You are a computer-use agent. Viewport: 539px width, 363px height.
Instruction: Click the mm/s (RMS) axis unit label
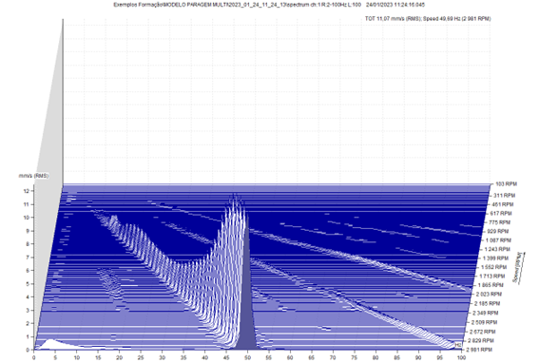[x=33, y=176]
